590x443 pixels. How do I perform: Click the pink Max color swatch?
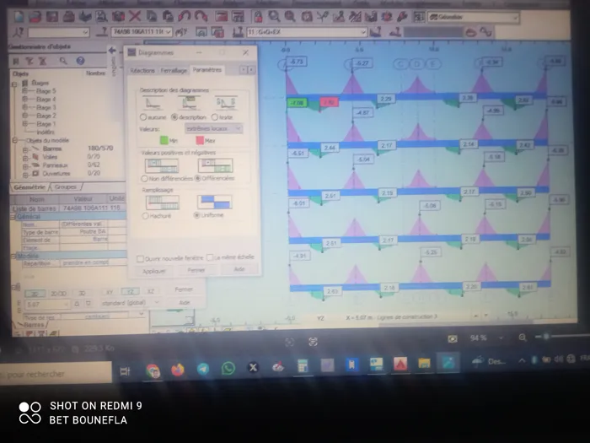[200, 140]
